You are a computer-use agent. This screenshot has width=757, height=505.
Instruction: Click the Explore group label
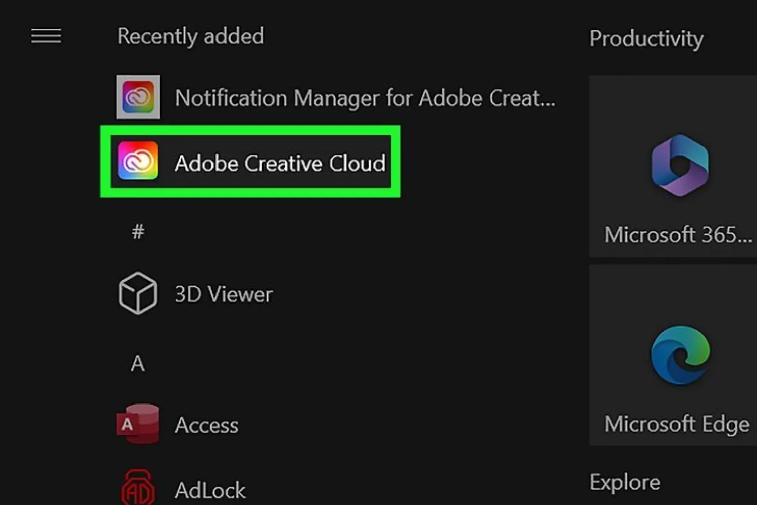click(625, 482)
